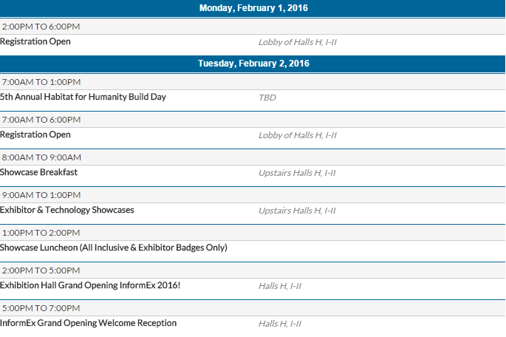The height and width of the screenshot is (337, 506).
Task: Click the 9:00AM TO 1:00PM time row
Action: coord(253,195)
